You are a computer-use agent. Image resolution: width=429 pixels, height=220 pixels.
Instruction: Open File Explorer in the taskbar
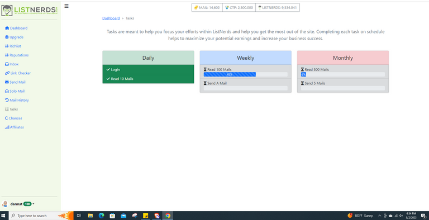90,216
